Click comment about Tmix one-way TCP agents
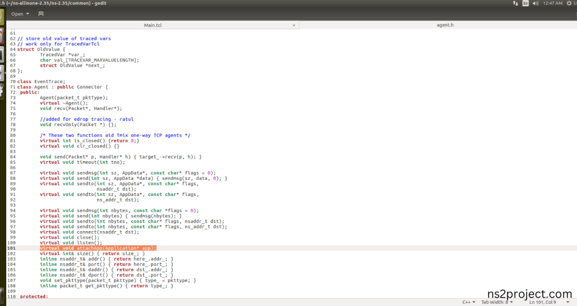The height and width of the screenshot is (306, 577). point(115,135)
